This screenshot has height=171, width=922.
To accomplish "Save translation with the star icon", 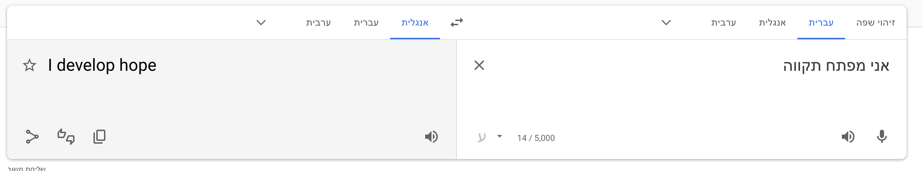I will click(30, 65).
